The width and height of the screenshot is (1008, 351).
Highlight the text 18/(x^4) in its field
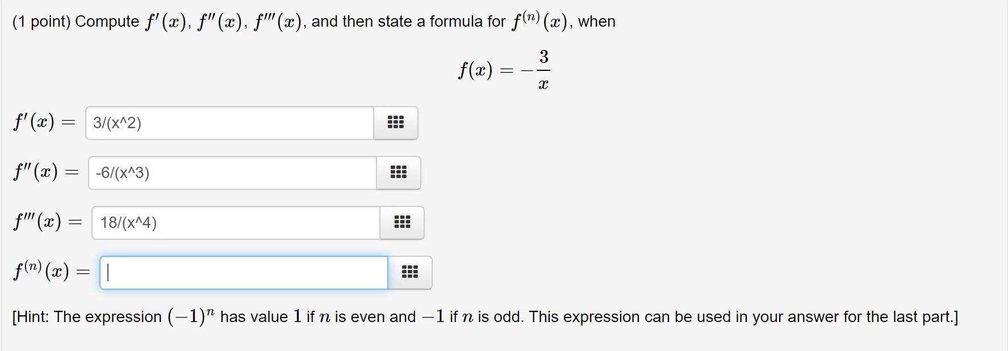(129, 223)
